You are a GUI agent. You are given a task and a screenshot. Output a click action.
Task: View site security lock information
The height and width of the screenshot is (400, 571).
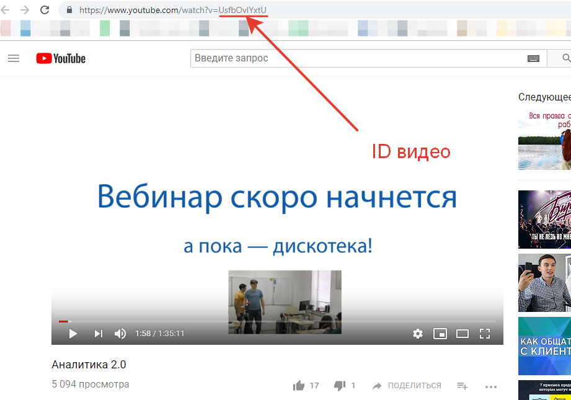69,10
